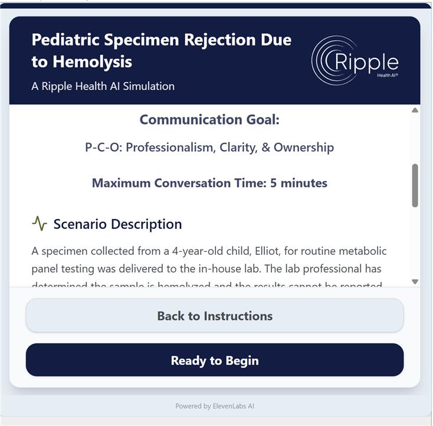Viewport: 433px width, 426px height.
Task: Click the small Health AI logo label
Action: [388, 75]
